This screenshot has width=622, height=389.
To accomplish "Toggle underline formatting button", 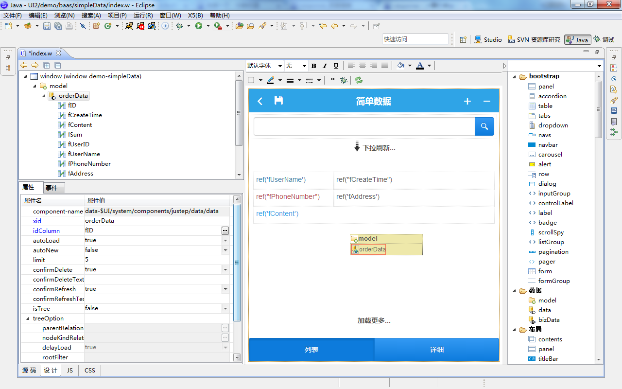I will click(x=335, y=66).
